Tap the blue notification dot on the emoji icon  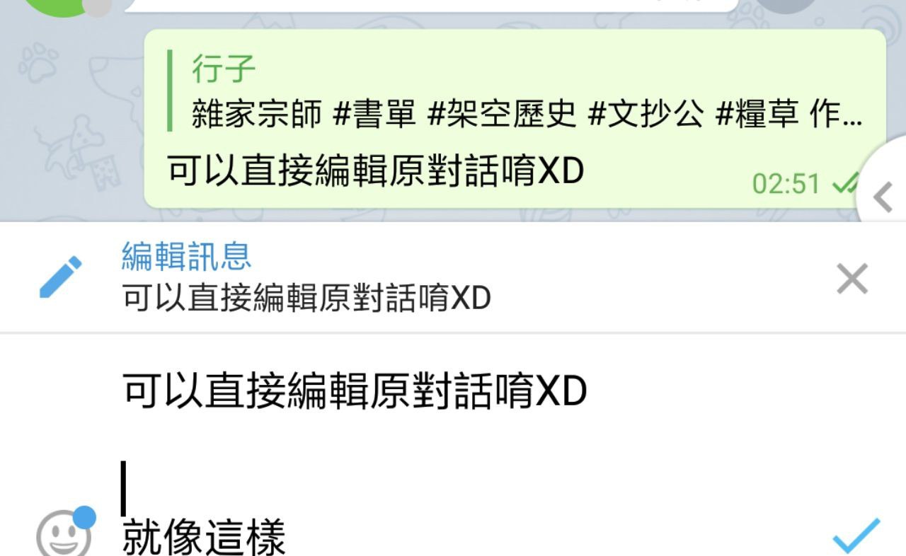coord(85,517)
